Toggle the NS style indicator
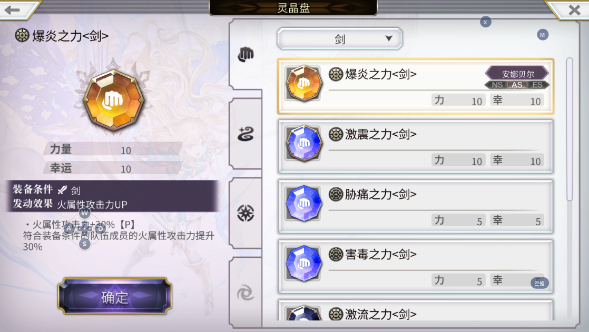Image resolution: width=589 pixels, height=332 pixels. click(x=497, y=85)
